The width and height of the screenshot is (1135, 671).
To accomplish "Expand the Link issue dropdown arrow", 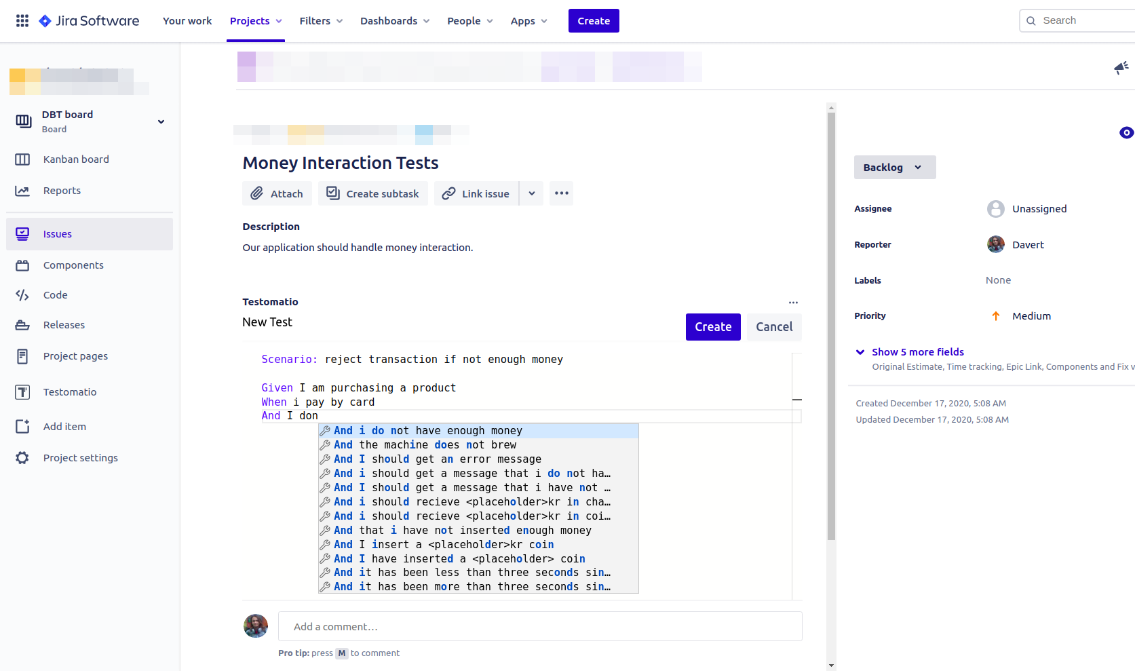I will (532, 193).
